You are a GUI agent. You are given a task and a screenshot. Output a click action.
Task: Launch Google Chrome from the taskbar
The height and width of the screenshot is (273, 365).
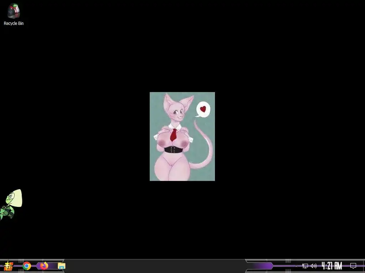27,266
